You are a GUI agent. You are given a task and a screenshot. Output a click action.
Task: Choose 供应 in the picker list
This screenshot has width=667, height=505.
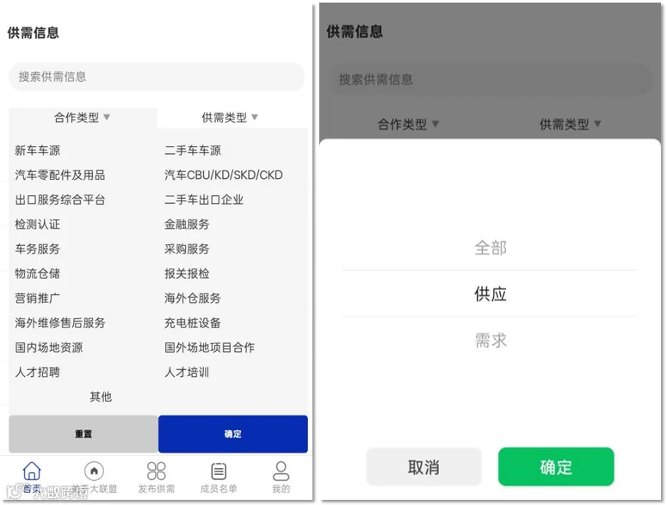tap(490, 294)
